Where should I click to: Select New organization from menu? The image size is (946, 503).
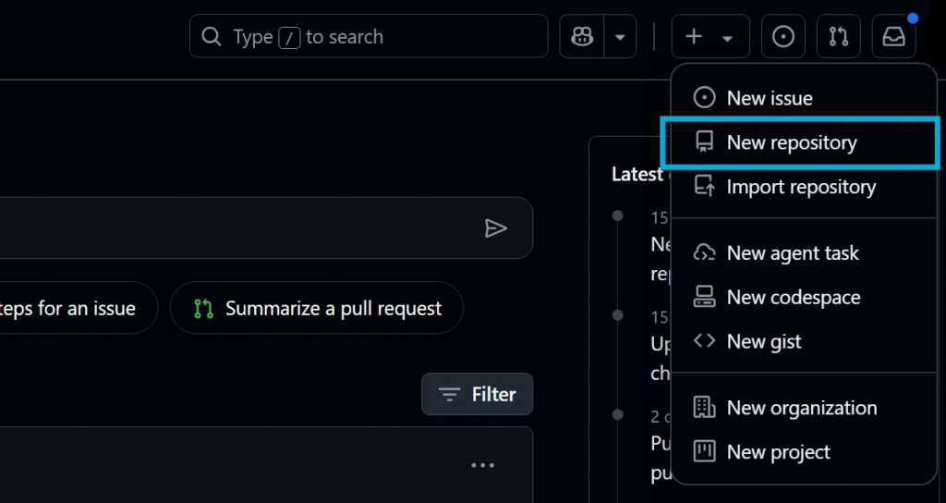point(804,408)
